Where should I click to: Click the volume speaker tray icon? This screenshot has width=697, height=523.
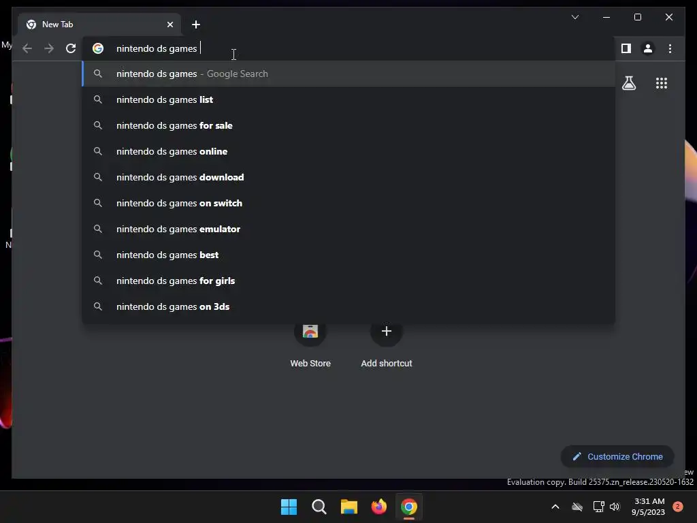[615, 507]
